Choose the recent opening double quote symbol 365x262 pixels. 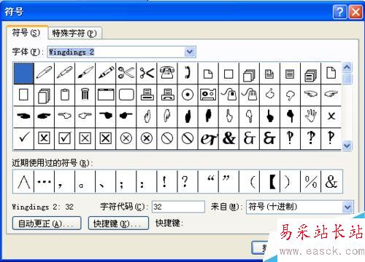pos(208,181)
